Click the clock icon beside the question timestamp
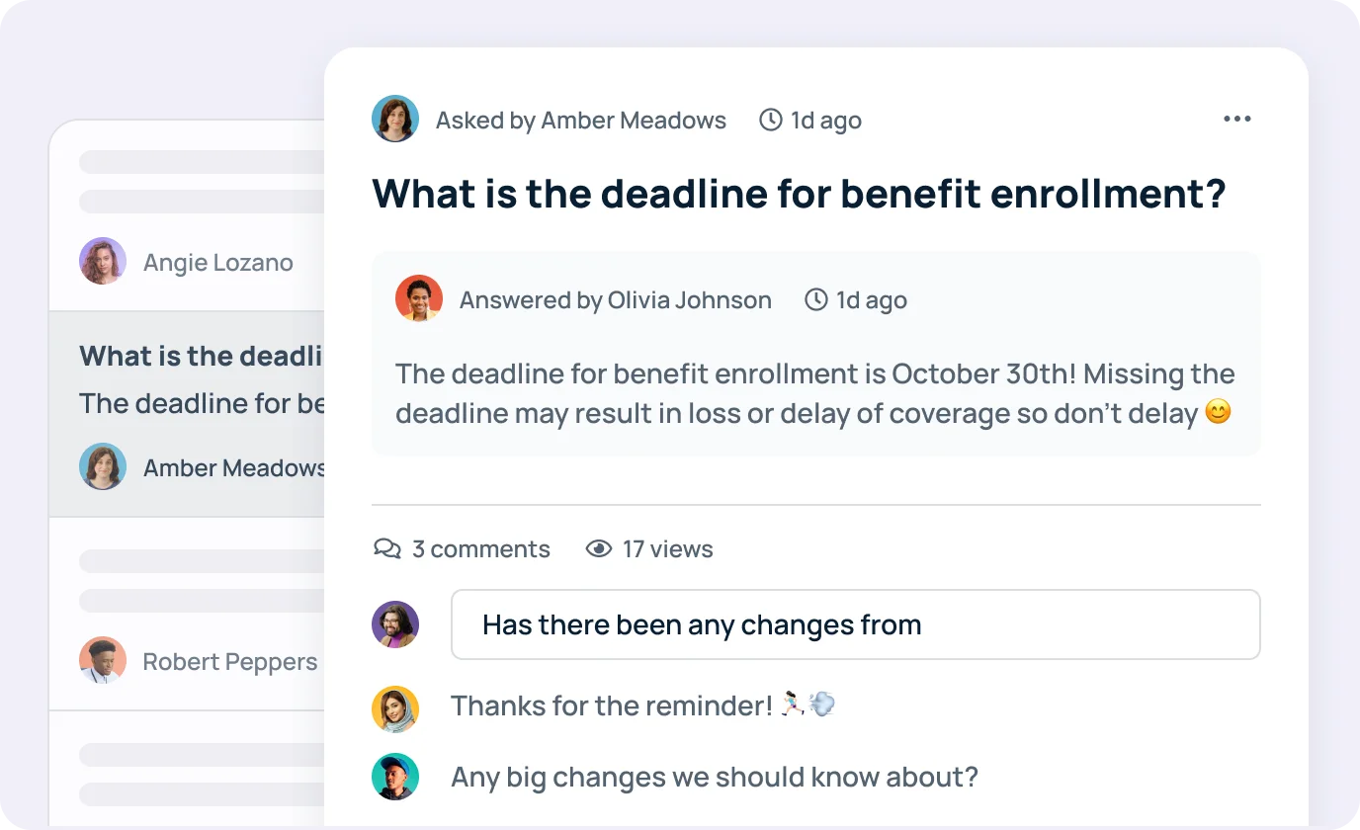Viewport: 1360px width, 830px height. tap(770, 120)
